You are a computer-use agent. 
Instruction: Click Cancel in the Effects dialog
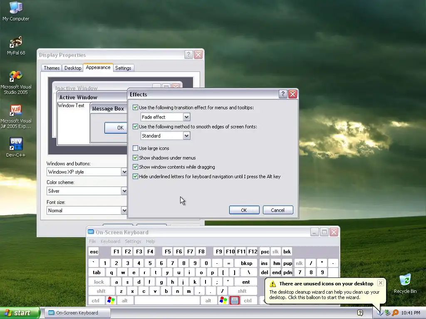(x=277, y=210)
